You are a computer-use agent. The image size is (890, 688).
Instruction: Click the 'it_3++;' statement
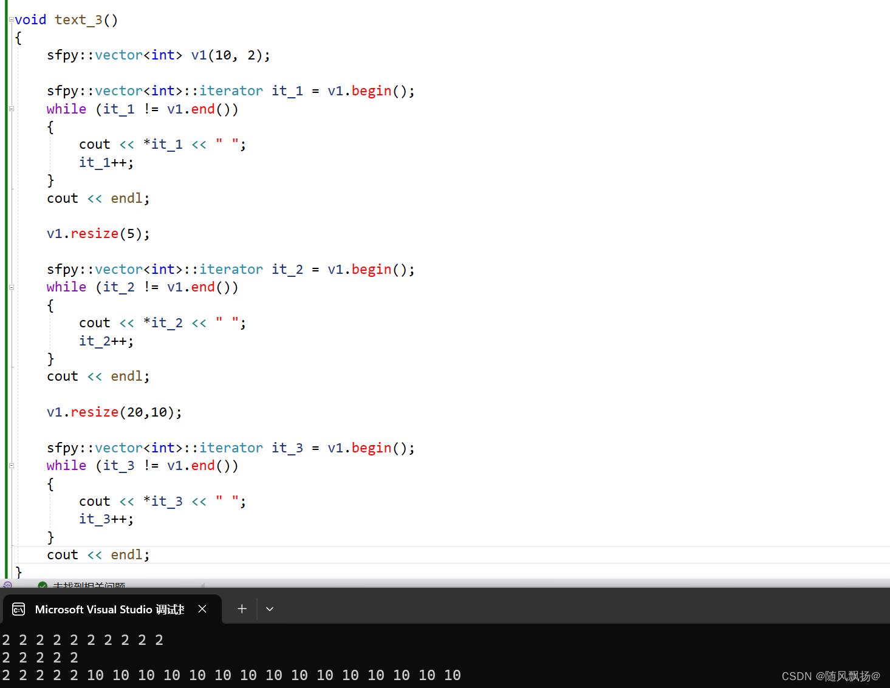[106, 519]
